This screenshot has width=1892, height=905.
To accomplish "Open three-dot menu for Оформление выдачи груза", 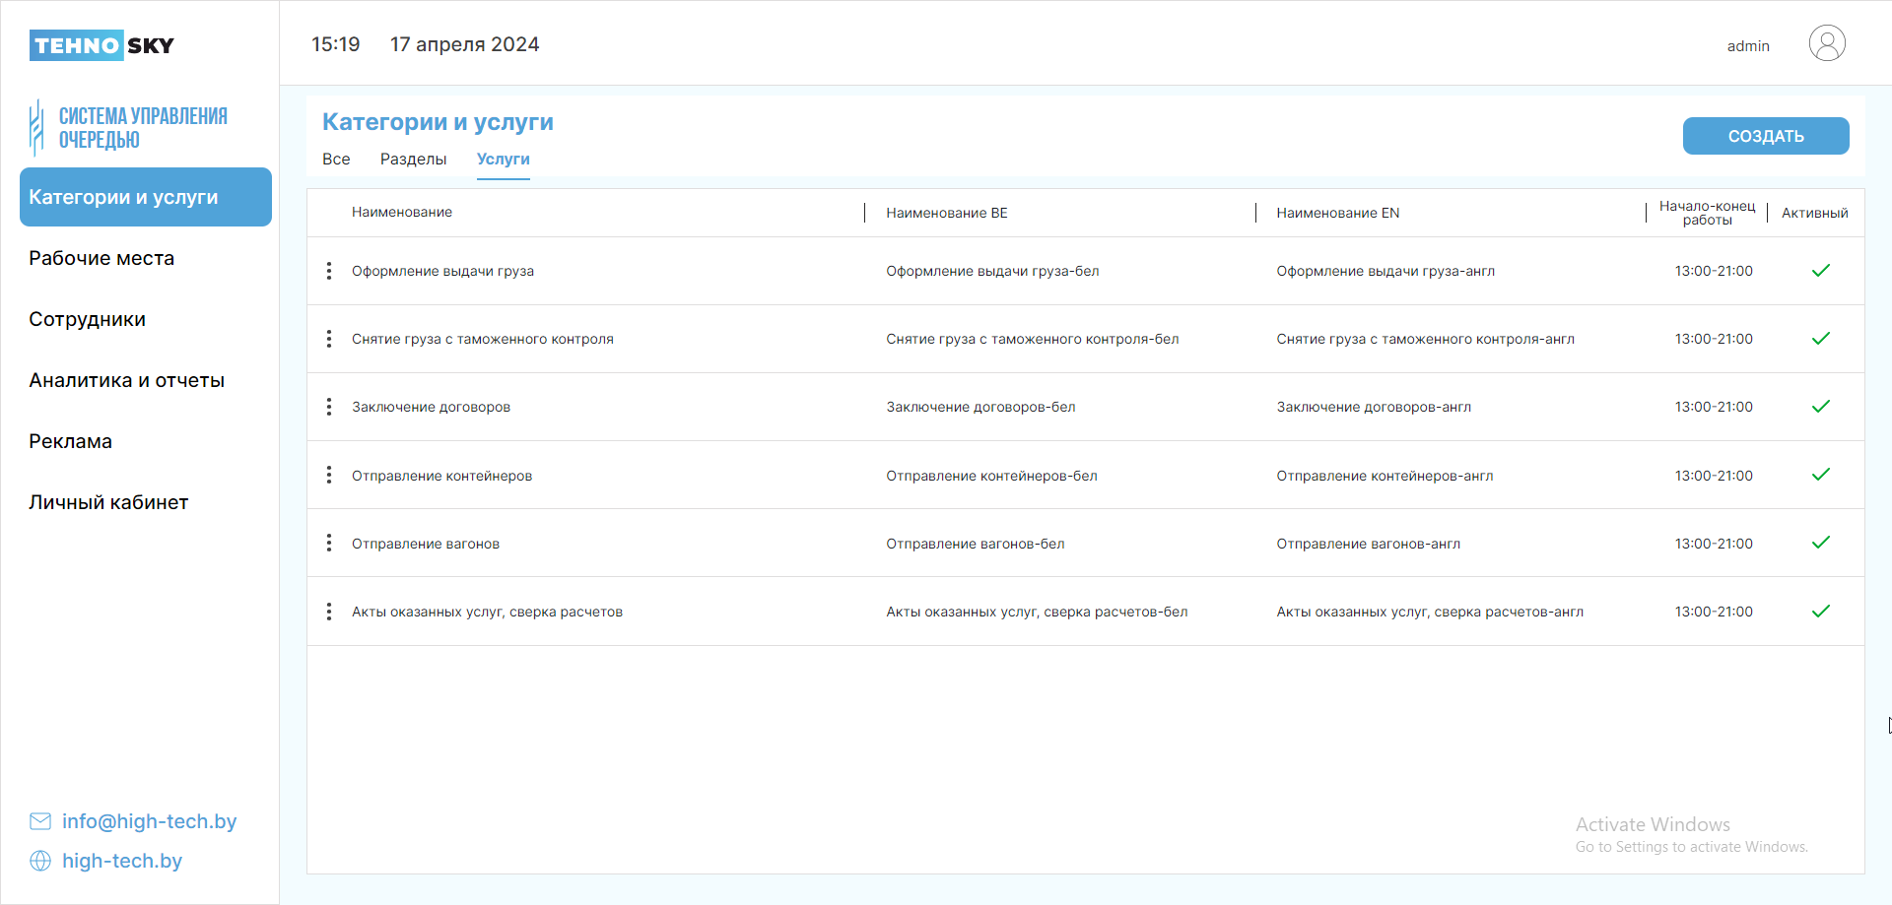I will tap(329, 271).
